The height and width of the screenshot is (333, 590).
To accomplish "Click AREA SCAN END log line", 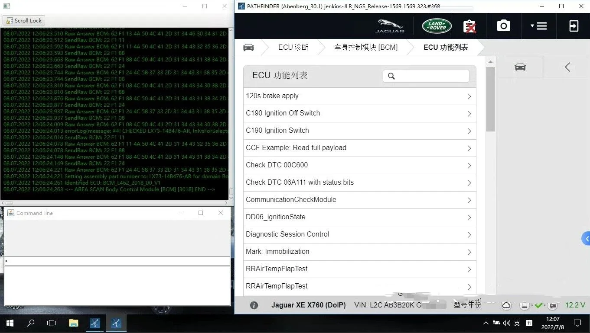I will [x=109, y=189].
